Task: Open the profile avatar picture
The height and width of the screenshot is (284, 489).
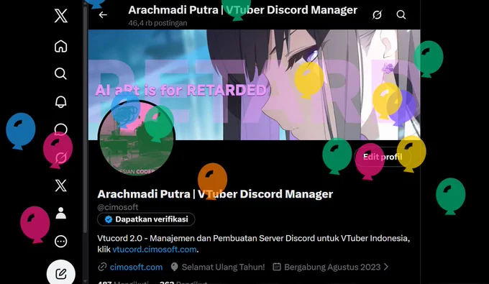Action: 137,138
